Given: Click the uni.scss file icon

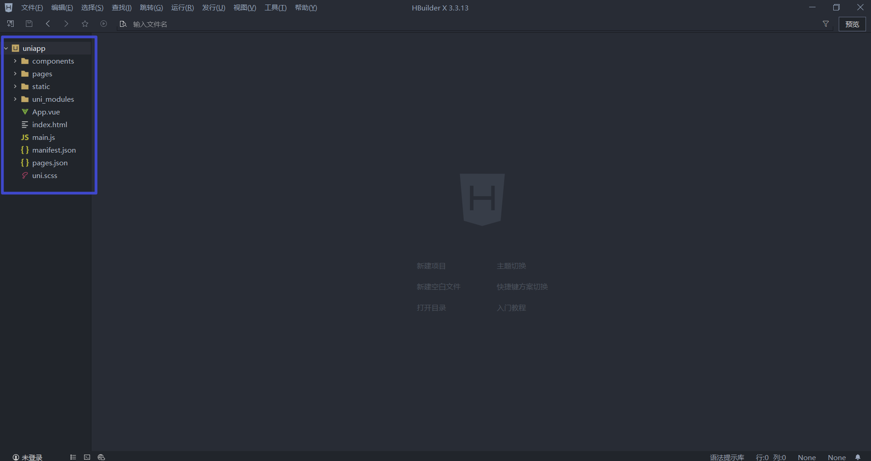Looking at the screenshot, I should click(x=25, y=175).
